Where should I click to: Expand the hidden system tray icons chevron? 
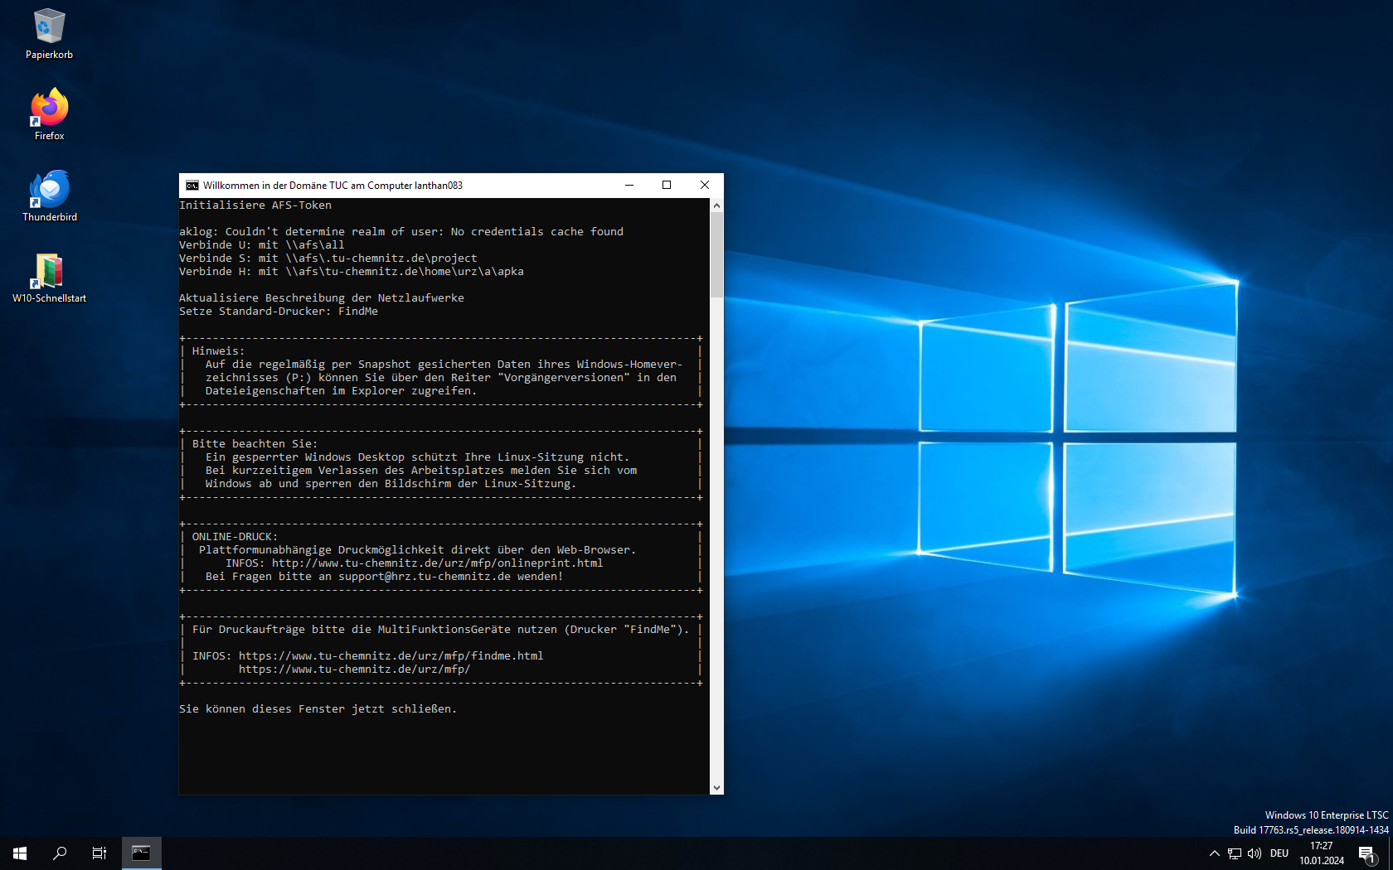click(x=1214, y=853)
